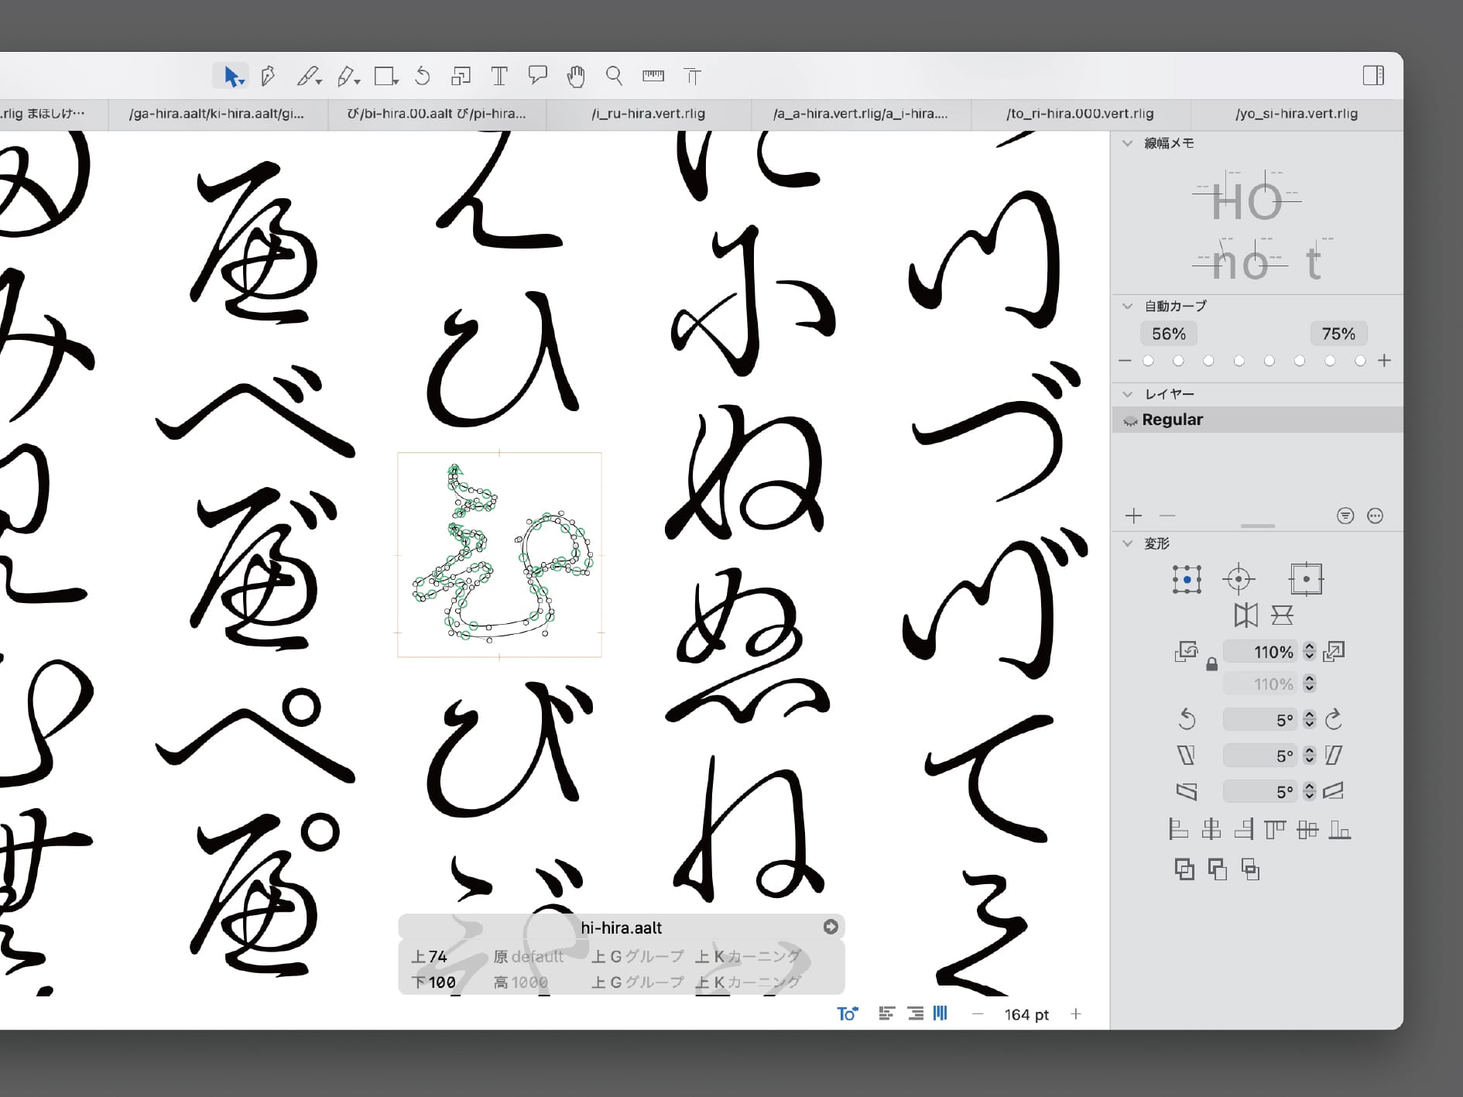Select the arrow Select tool
This screenshot has width=1463, height=1097.
[x=230, y=76]
